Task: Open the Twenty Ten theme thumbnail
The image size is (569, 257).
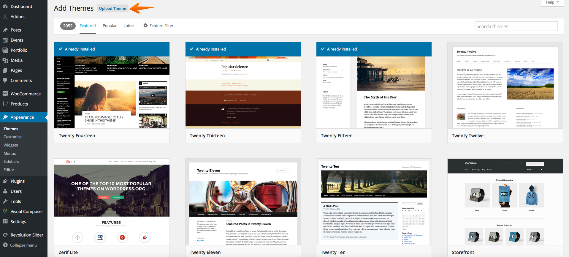Action: pos(374,202)
